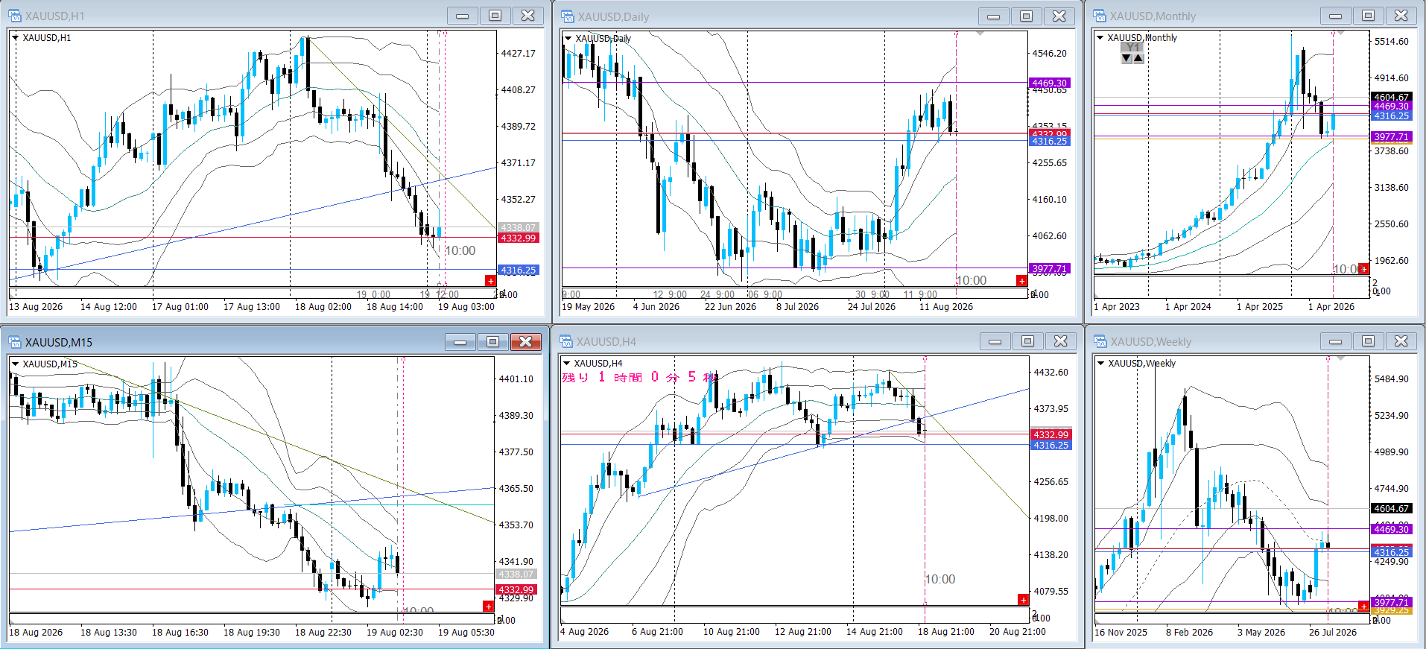Maximize the XAUUSD,H1 chart window

(x=495, y=16)
